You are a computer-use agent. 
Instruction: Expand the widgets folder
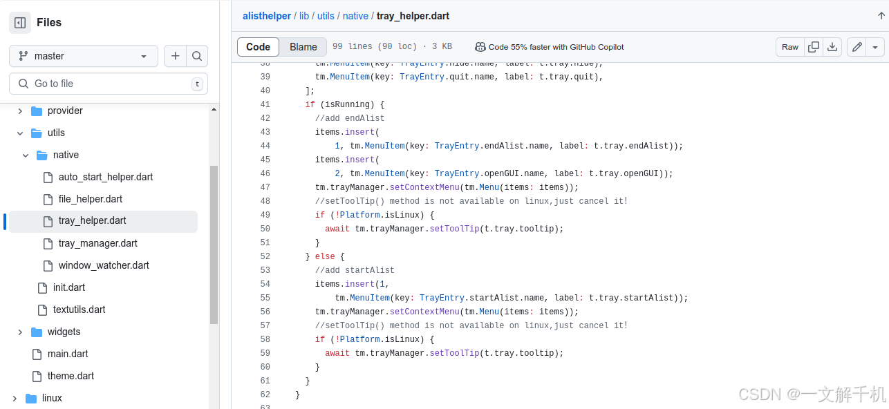tap(20, 332)
